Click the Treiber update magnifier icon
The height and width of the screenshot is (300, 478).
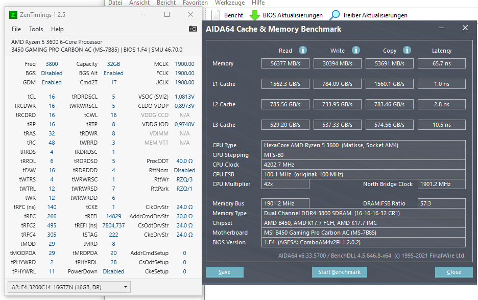point(334,15)
